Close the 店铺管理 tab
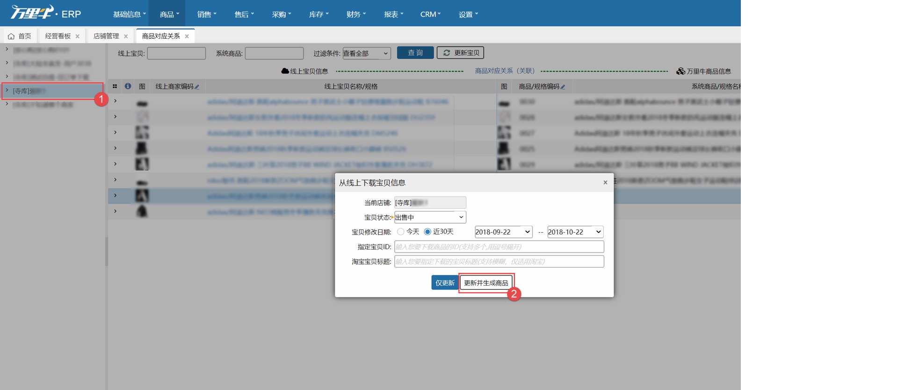 (126, 36)
